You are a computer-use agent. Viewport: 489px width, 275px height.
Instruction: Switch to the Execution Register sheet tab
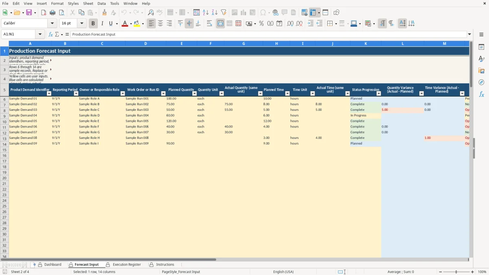127,265
